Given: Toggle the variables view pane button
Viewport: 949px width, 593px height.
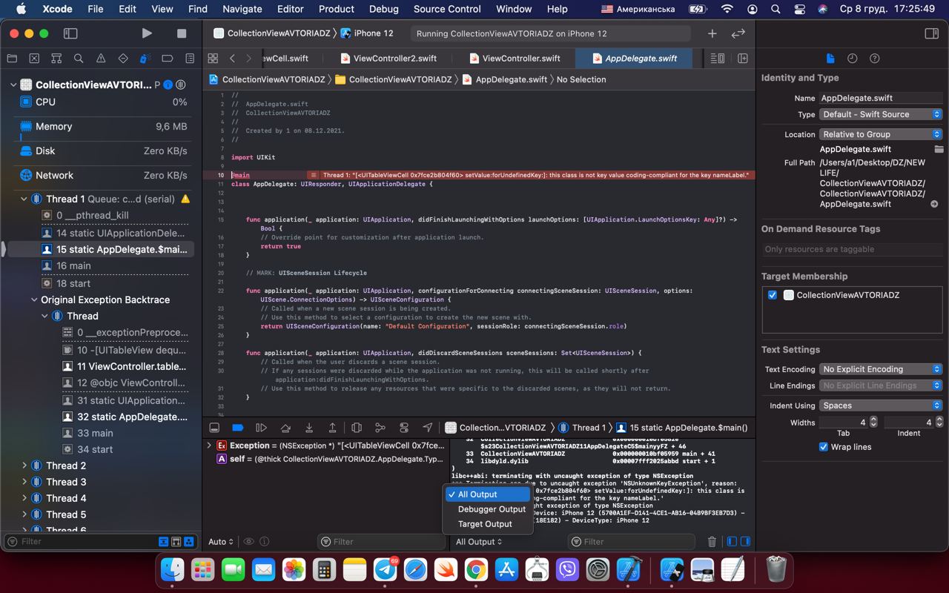Looking at the screenshot, I should point(732,542).
